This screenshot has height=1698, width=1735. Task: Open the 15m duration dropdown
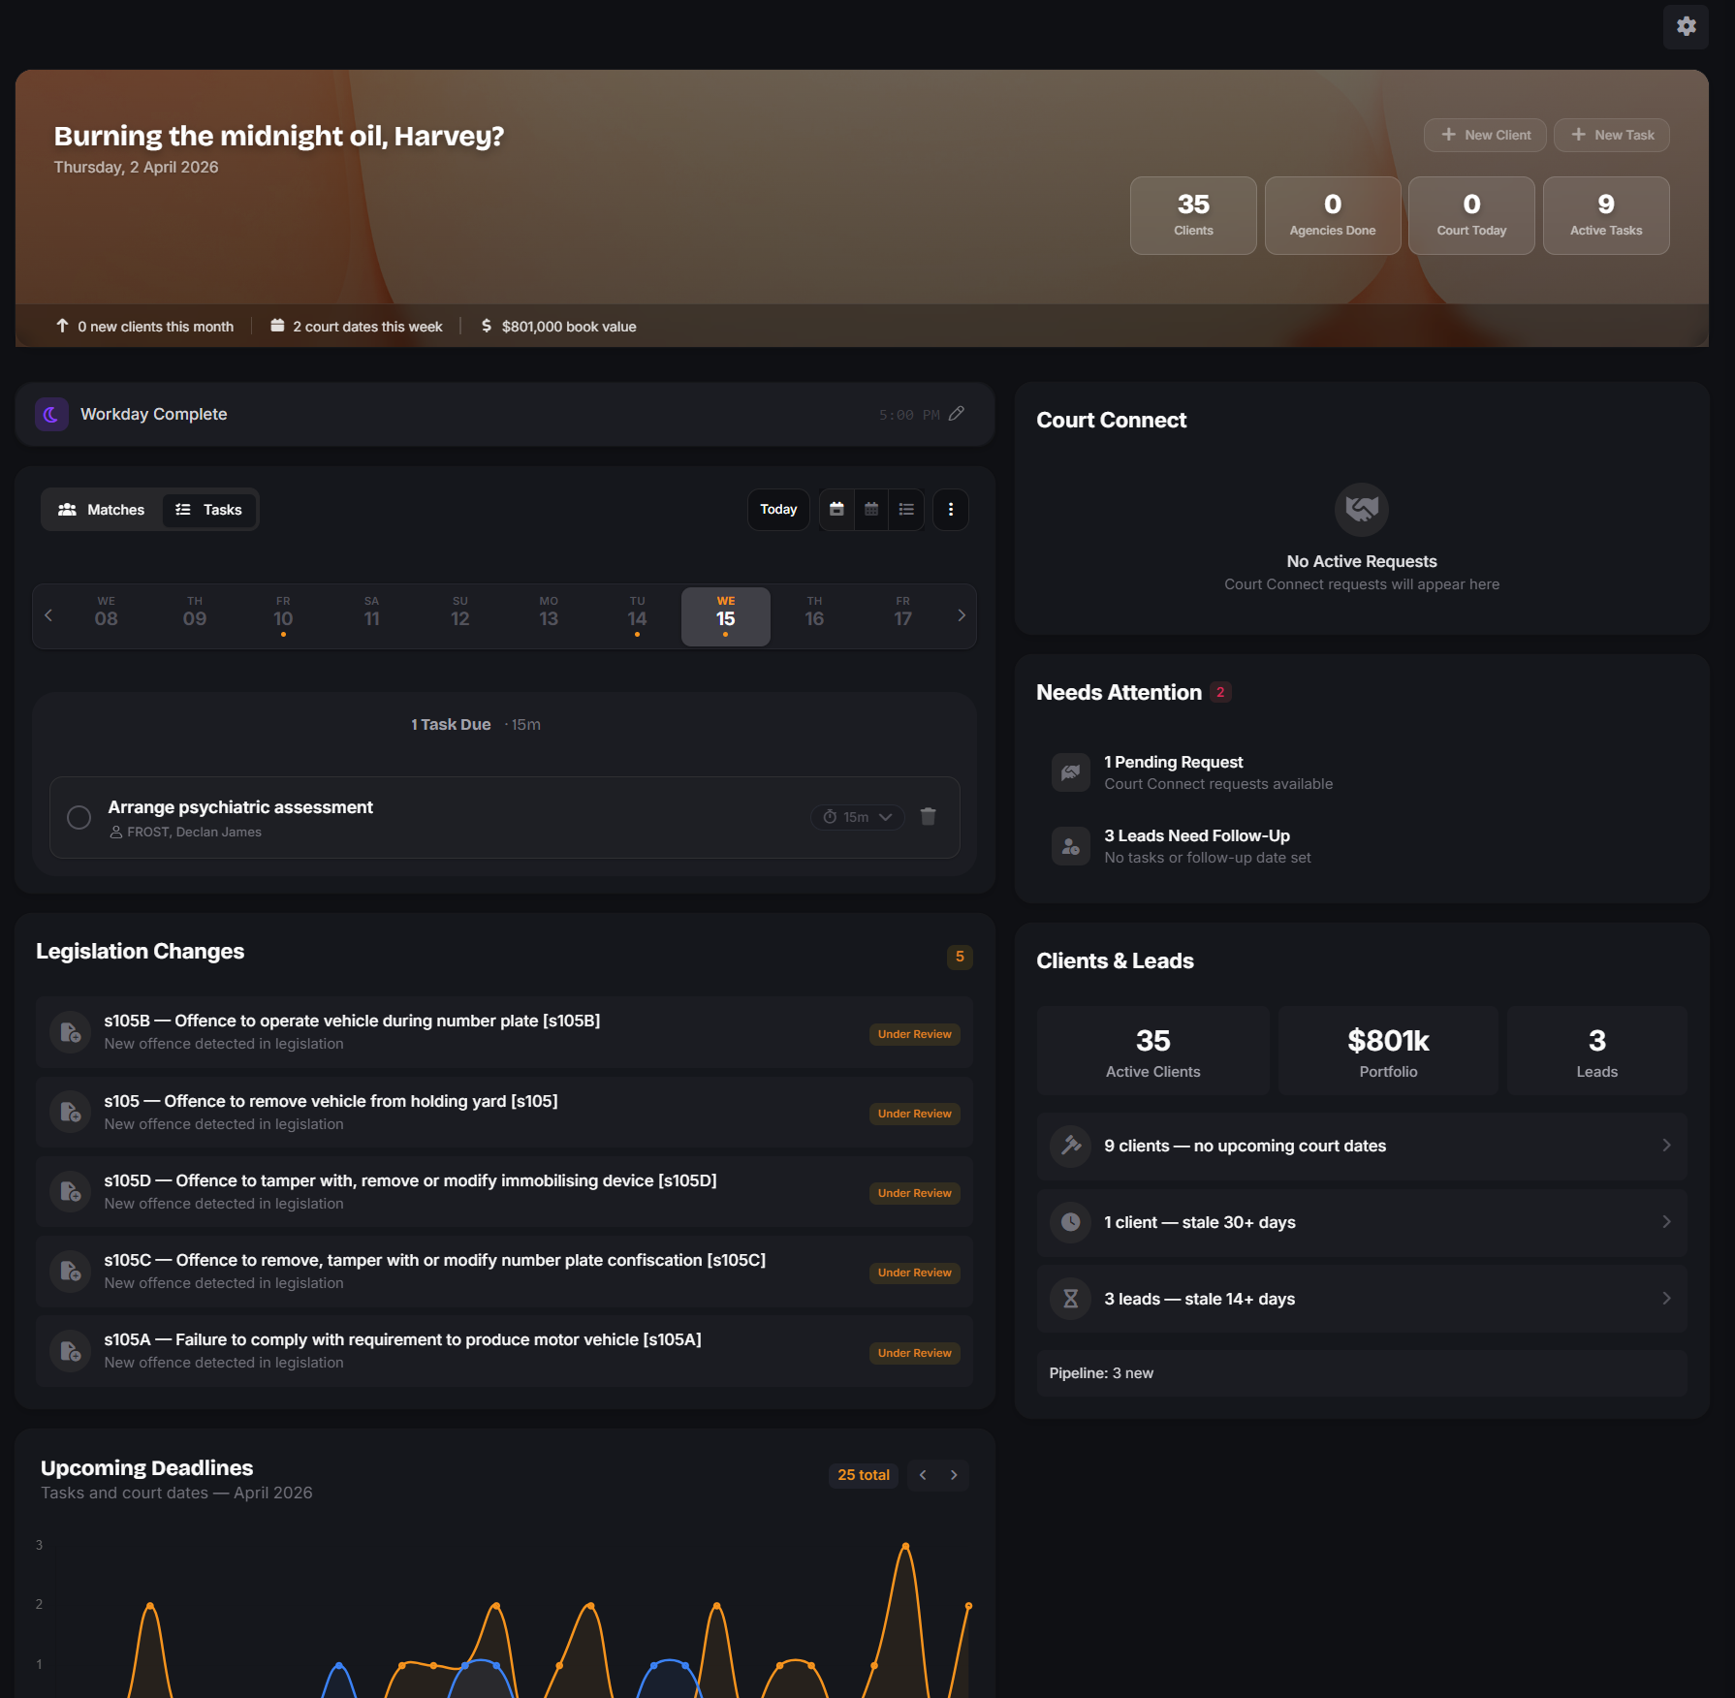coord(857,817)
